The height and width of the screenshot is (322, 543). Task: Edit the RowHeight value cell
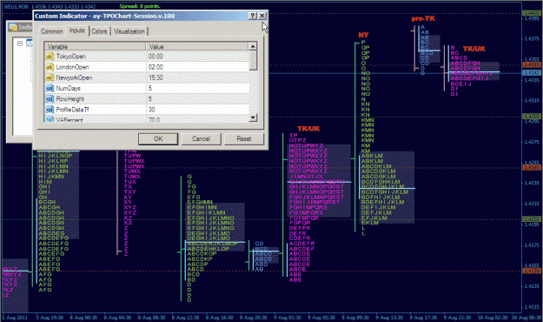[197, 99]
